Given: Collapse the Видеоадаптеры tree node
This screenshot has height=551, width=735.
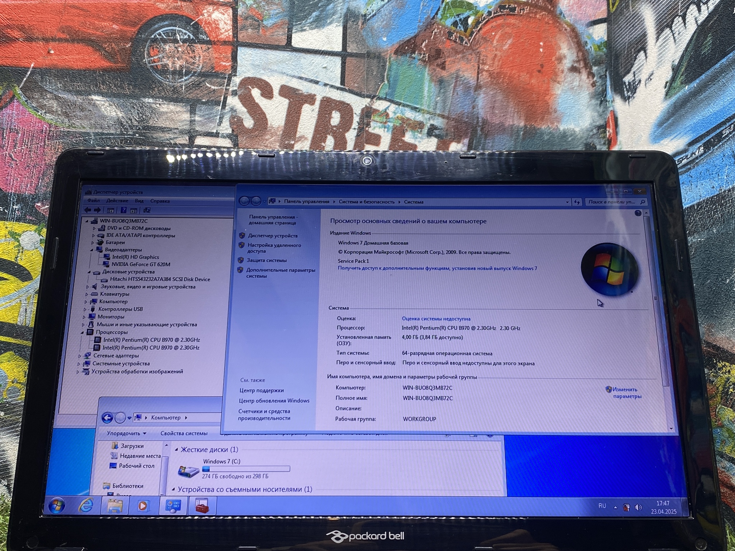Looking at the screenshot, I should coord(92,250).
